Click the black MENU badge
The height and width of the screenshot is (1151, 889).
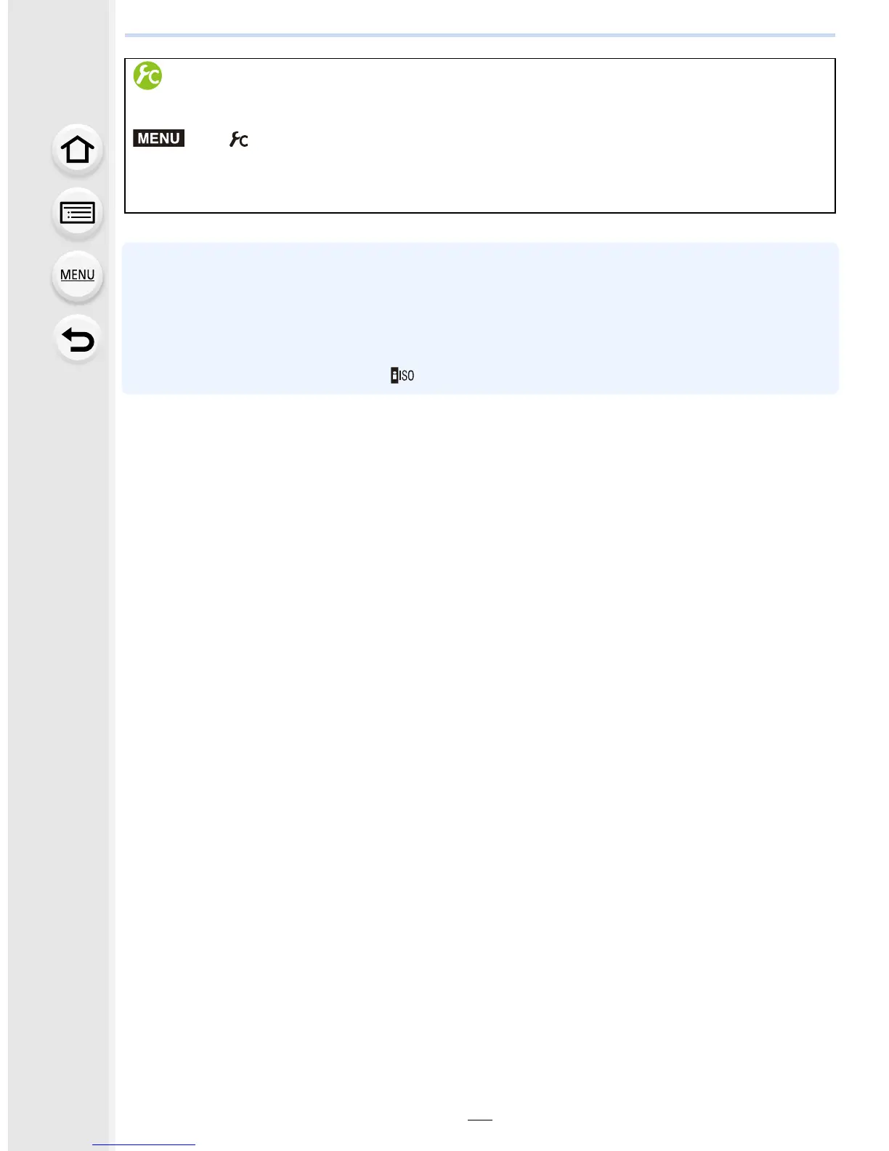(x=159, y=138)
